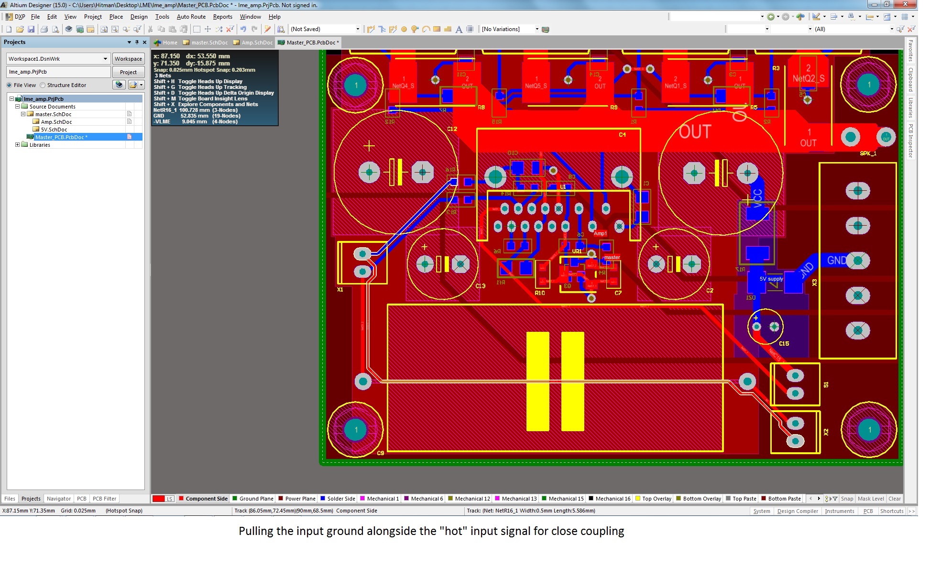The width and height of the screenshot is (941, 567).
Task: Click the Zoom to fit document icon
Action: pos(104,29)
